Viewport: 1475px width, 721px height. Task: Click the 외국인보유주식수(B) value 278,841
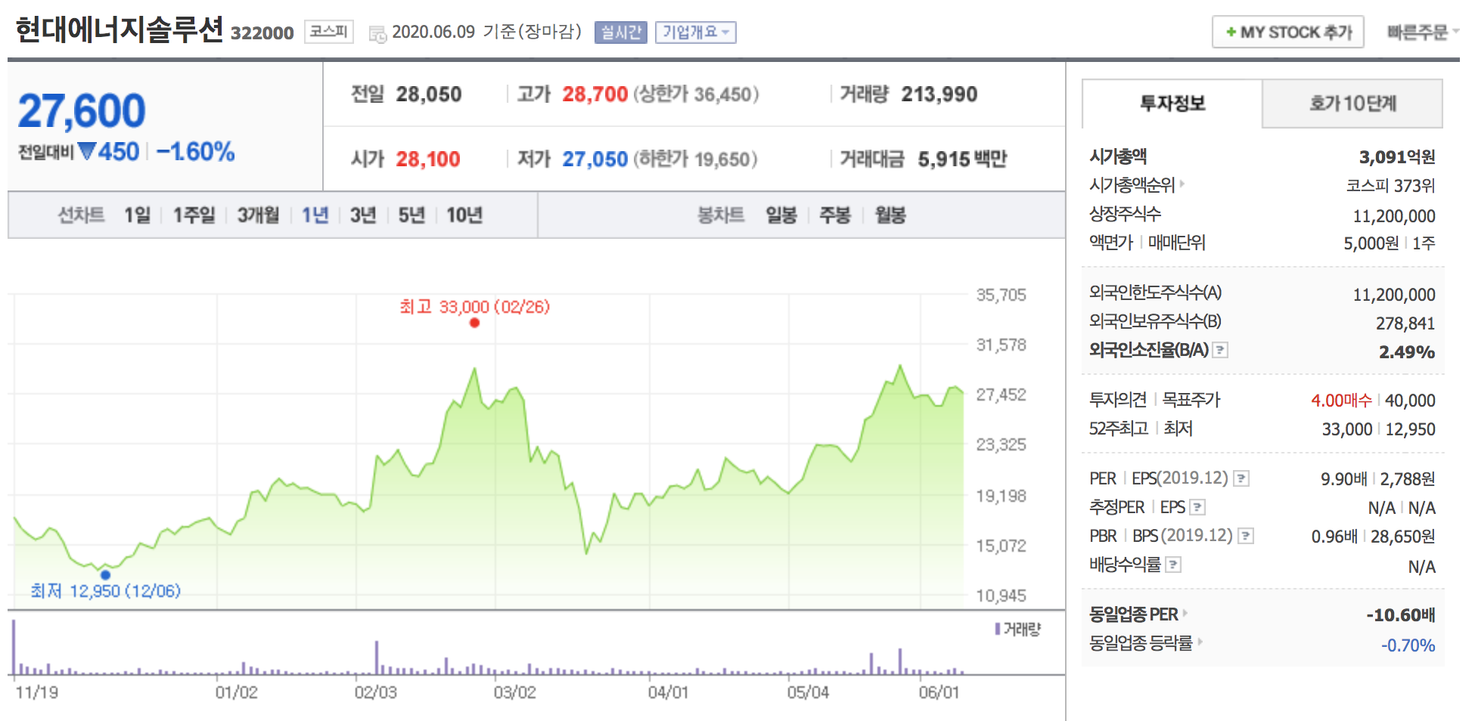coord(1405,323)
